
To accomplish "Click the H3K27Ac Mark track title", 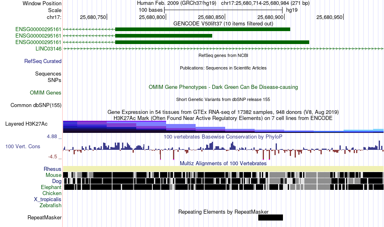I will (224, 118).
